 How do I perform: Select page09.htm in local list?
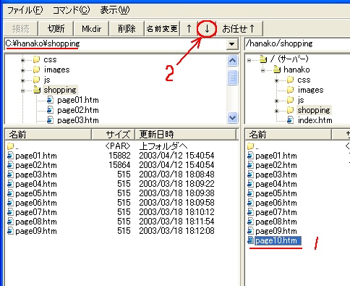tap(36, 231)
